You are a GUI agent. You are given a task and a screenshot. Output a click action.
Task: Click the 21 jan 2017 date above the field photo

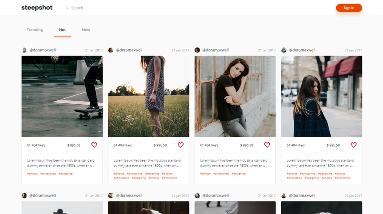tap(180, 50)
